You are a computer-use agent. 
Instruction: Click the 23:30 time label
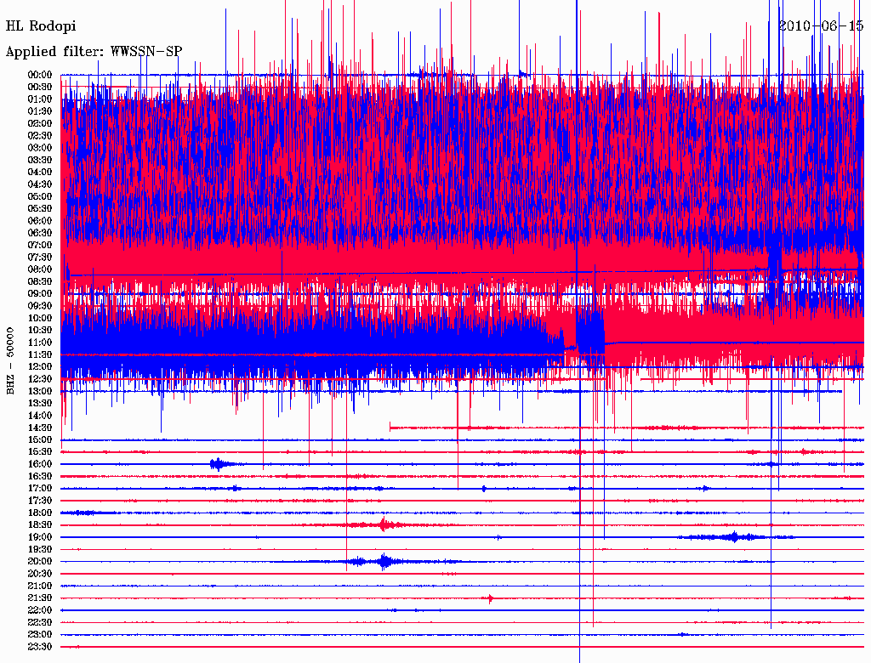40,647
